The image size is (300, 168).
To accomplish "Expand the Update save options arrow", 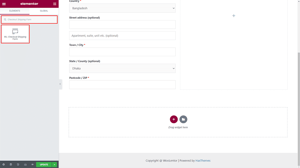I will 55,165.
